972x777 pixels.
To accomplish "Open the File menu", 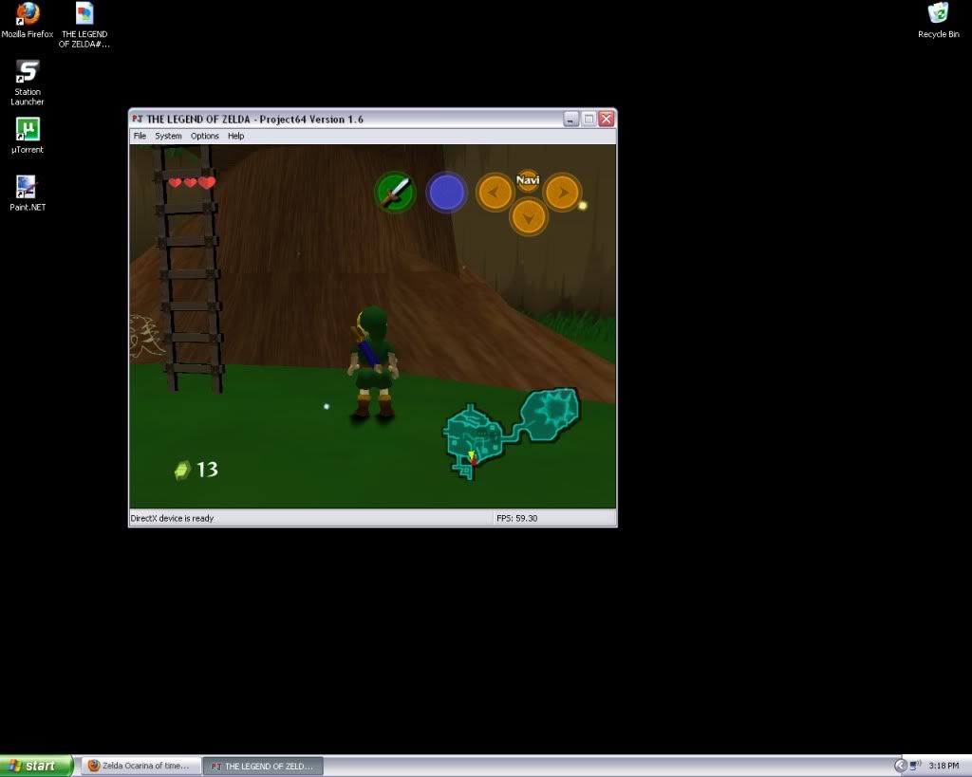I will tap(140, 136).
